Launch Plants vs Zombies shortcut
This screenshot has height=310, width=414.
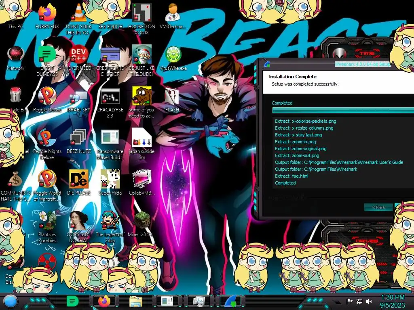tap(47, 221)
